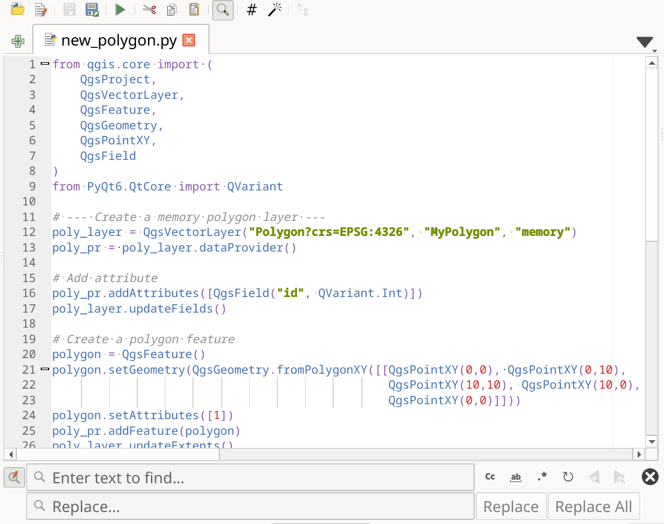The image size is (664, 524).
Task: Run the new_polygon.py script
Action: [119, 10]
